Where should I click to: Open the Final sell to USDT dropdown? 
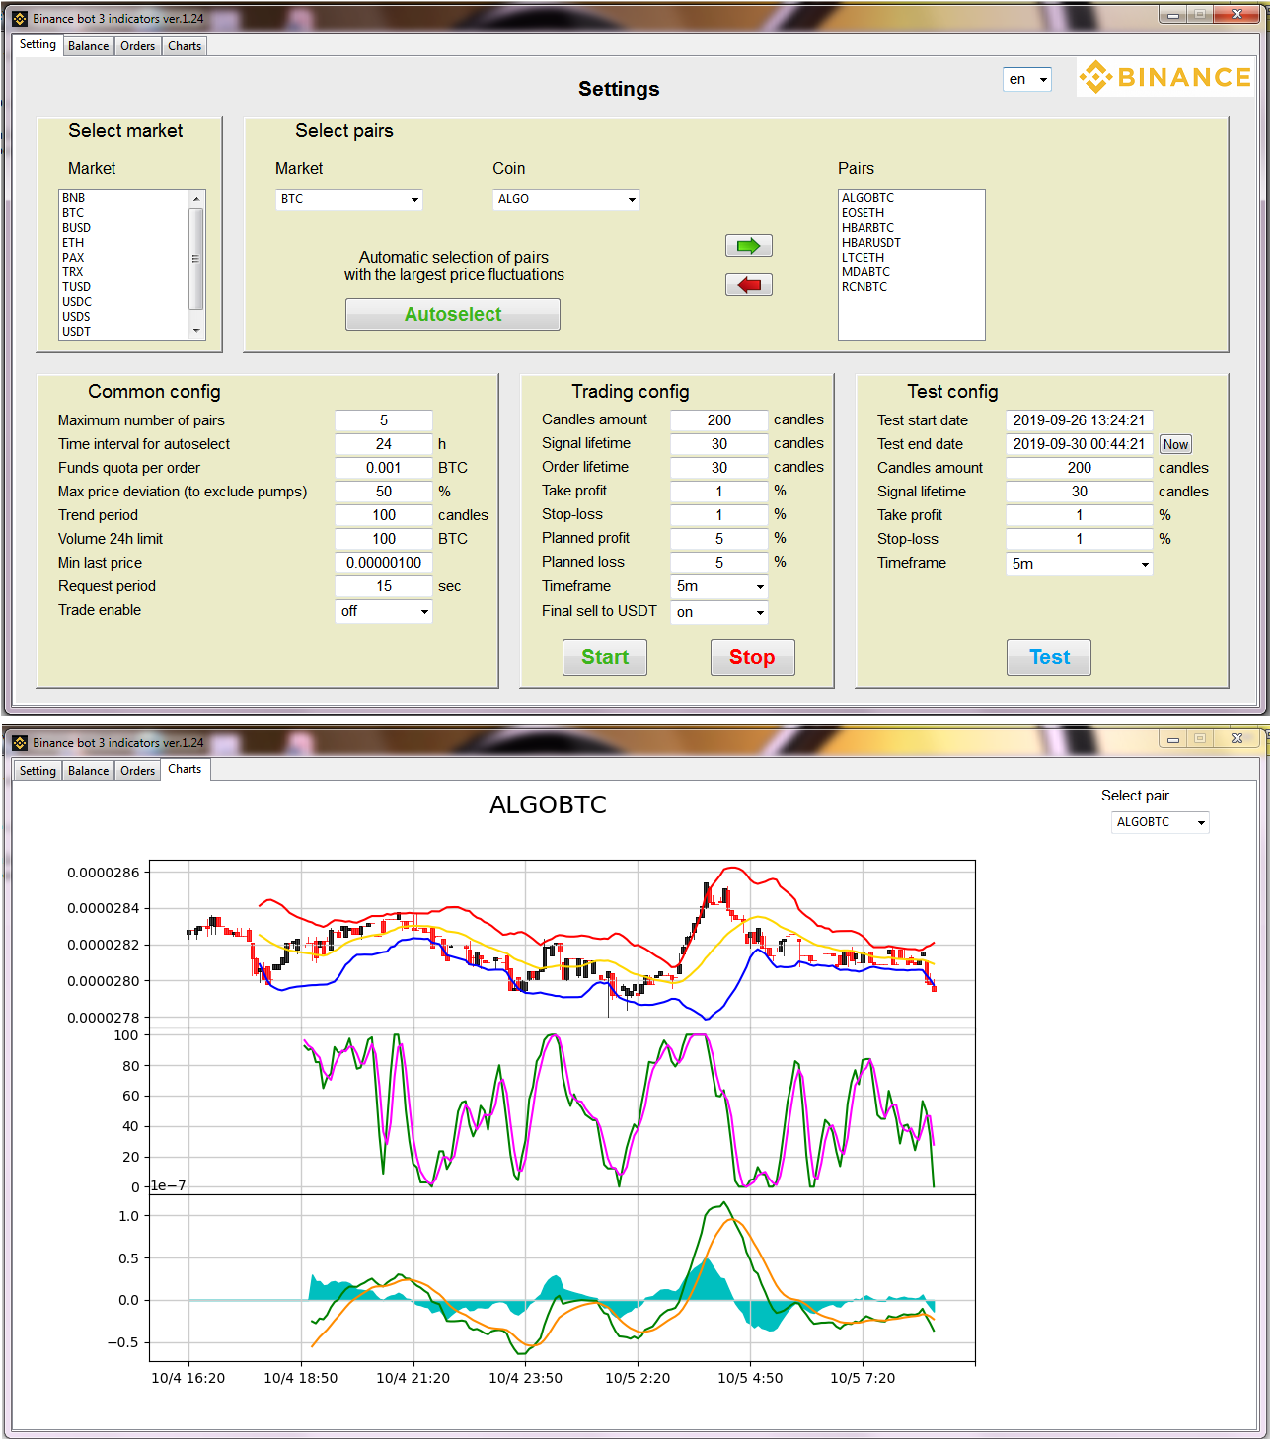tap(719, 612)
